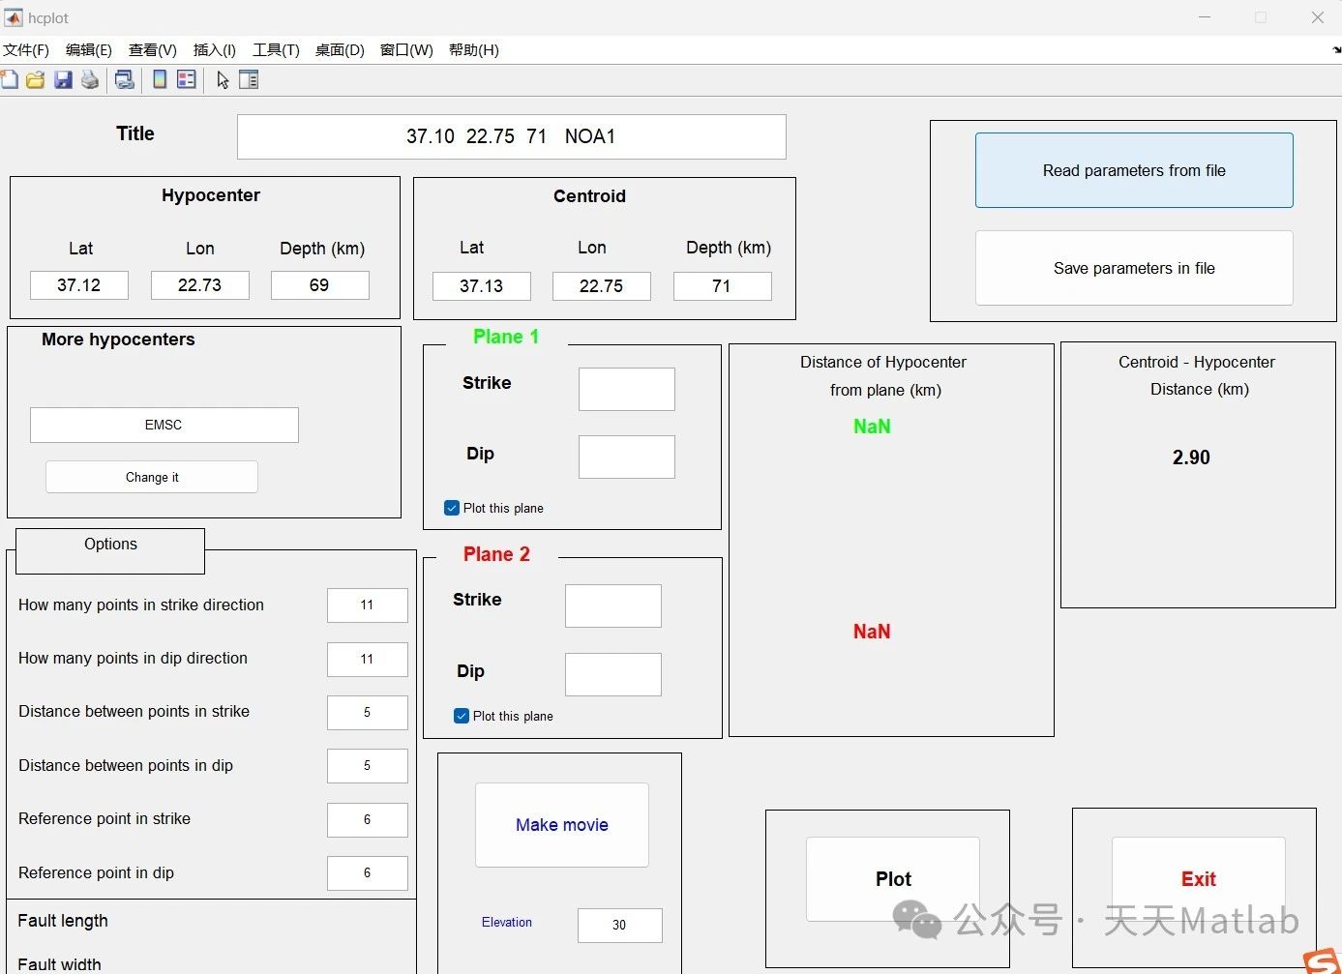The image size is (1342, 974).
Task: Select the Edit Plot arrow tool
Action: click(x=223, y=80)
